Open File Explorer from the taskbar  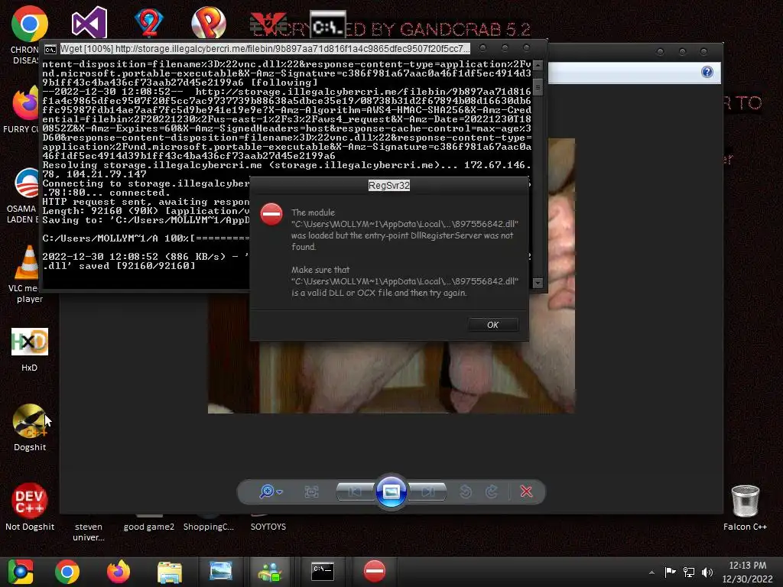(x=170, y=572)
